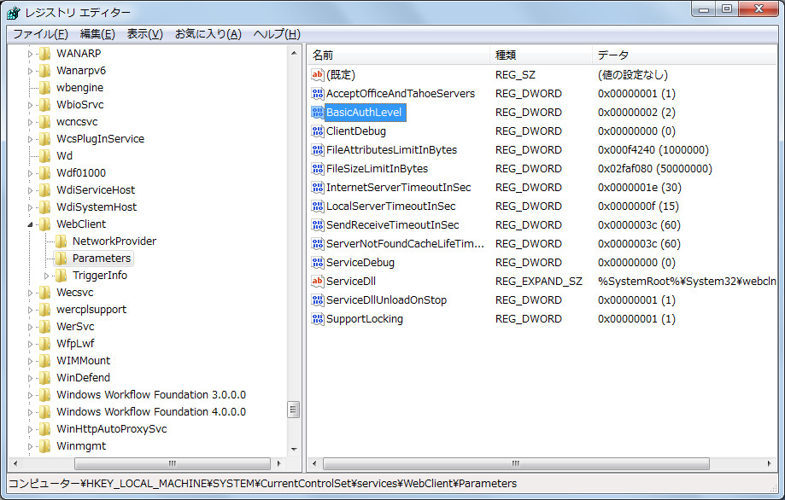Click the DWORD icon beside FileSizeLimitInBytes
This screenshot has height=500, width=785.
pyautogui.click(x=318, y=168)
